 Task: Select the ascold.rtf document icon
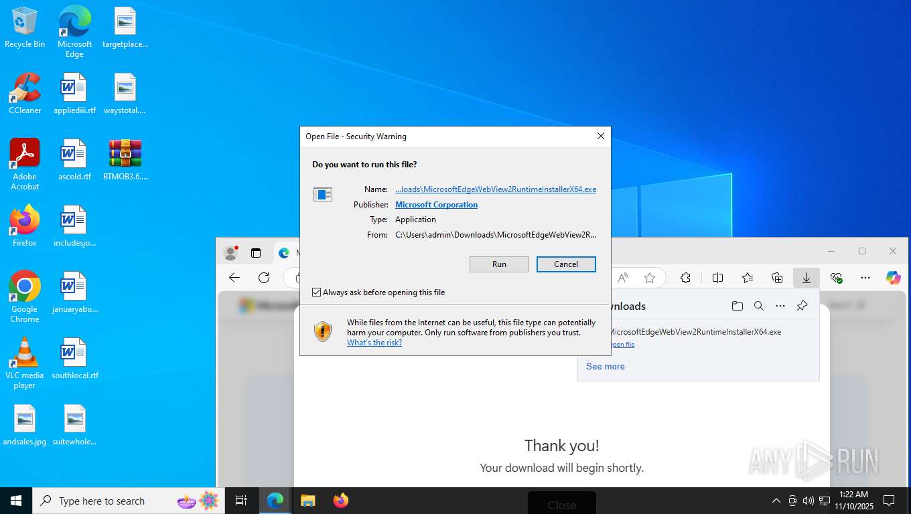[x=74, y=160]
